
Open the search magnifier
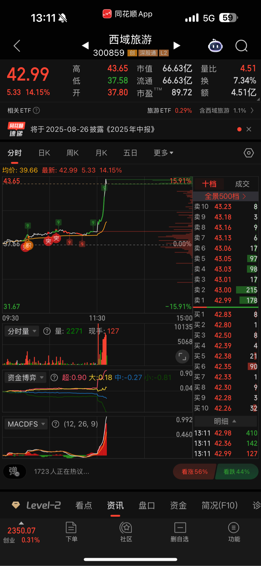(242, 46)
